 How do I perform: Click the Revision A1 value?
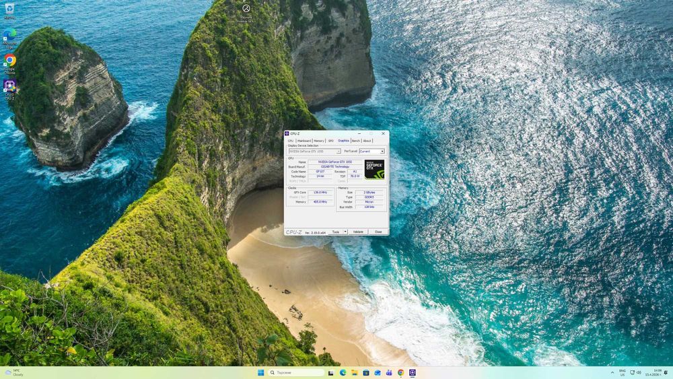tap(355, 171)
